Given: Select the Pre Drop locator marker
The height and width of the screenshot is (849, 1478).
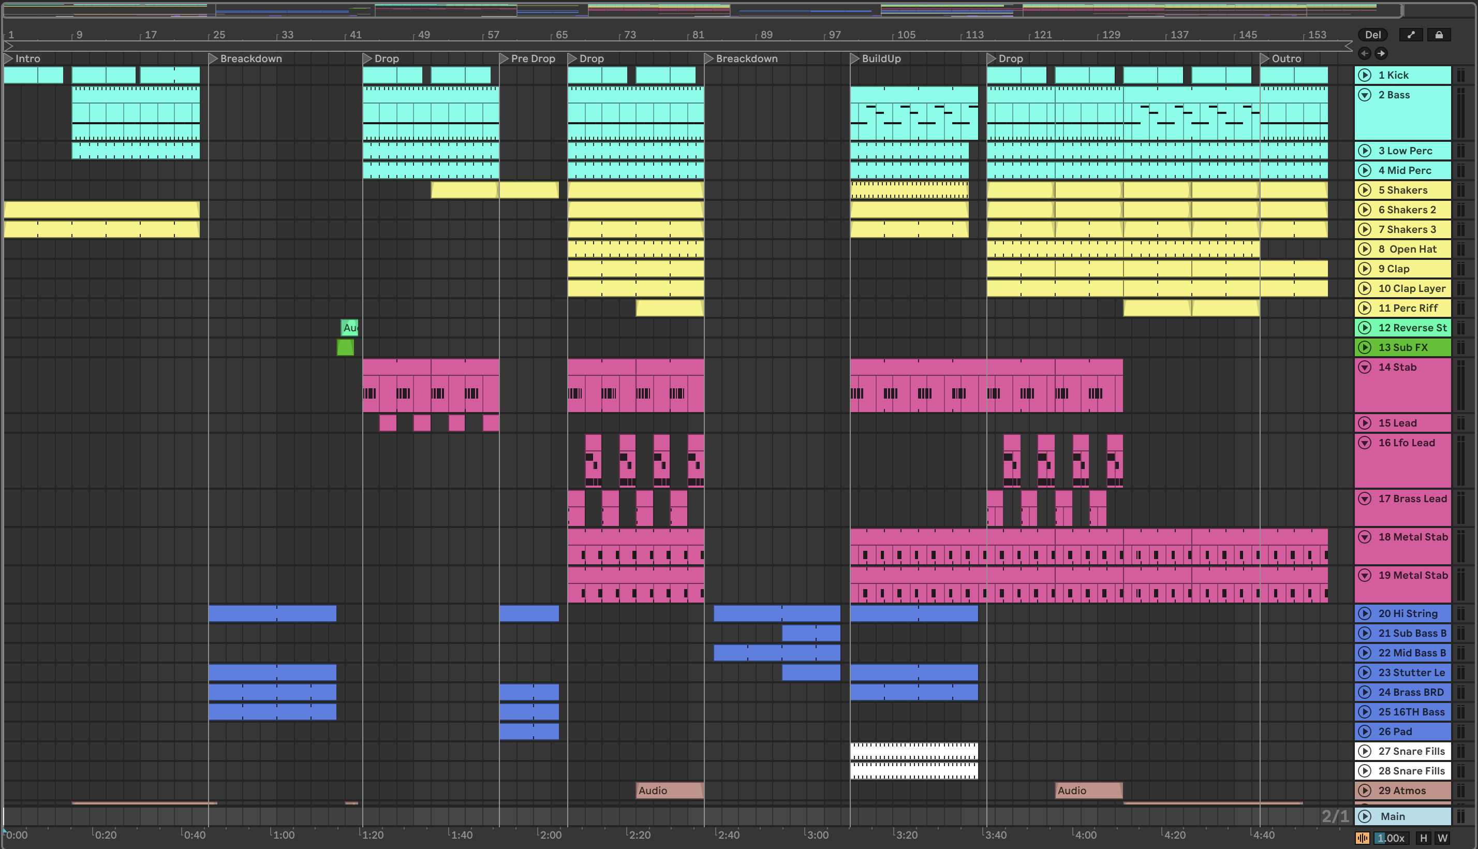Looking at the screenshot, I should pos(504,58).
